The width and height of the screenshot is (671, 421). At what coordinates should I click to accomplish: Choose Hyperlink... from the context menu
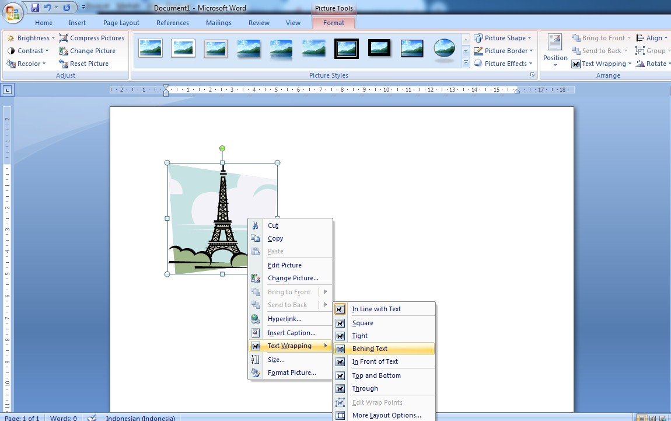tap(290, 319)
